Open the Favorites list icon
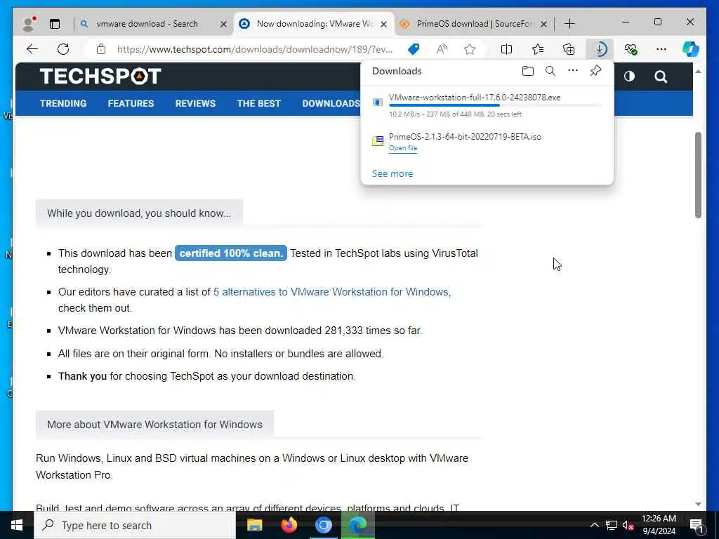The width and height of the screenshot is (719, 539). [537, 49]
